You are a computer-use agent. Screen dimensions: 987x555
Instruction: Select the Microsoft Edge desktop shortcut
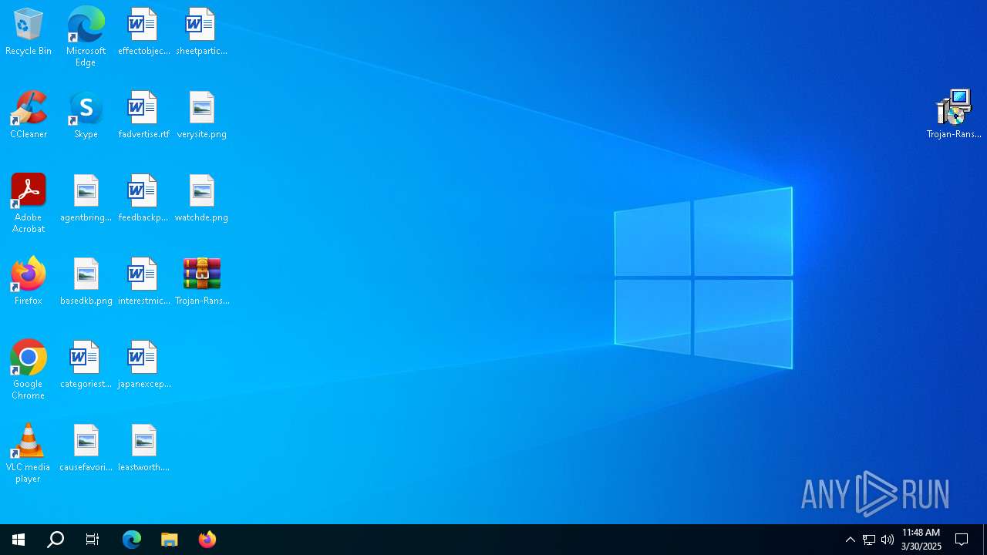coord(86,37)
